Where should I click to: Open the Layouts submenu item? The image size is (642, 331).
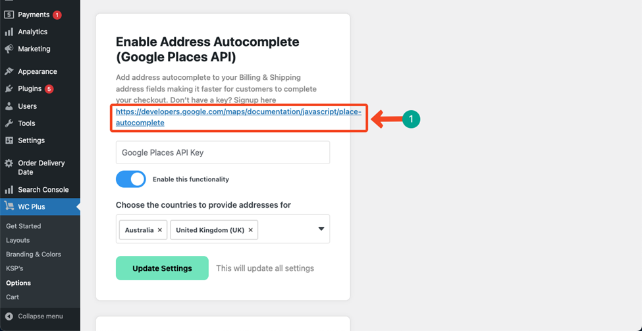(18, 240)
